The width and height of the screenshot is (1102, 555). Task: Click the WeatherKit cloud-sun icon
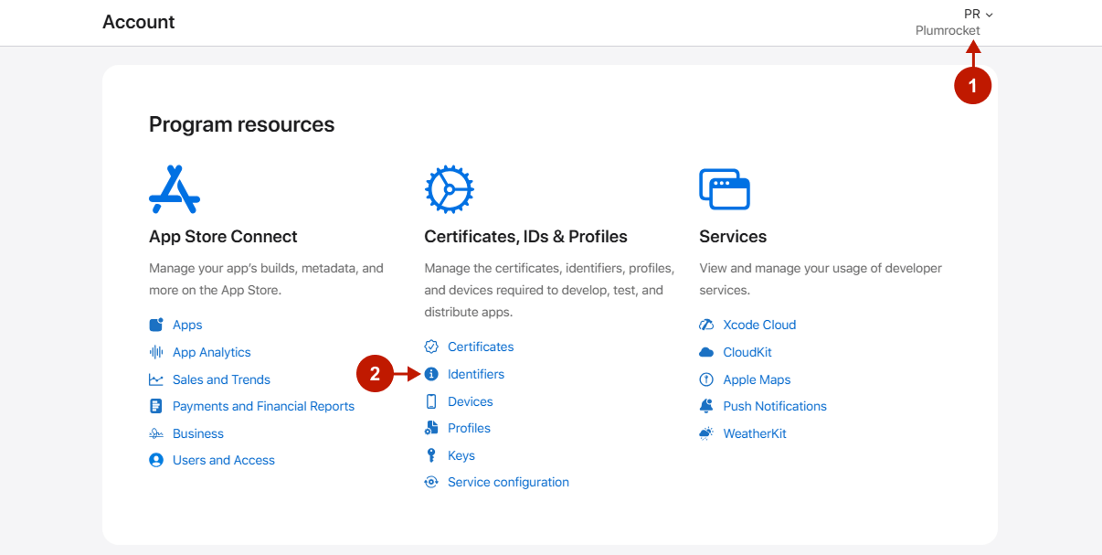705,433
